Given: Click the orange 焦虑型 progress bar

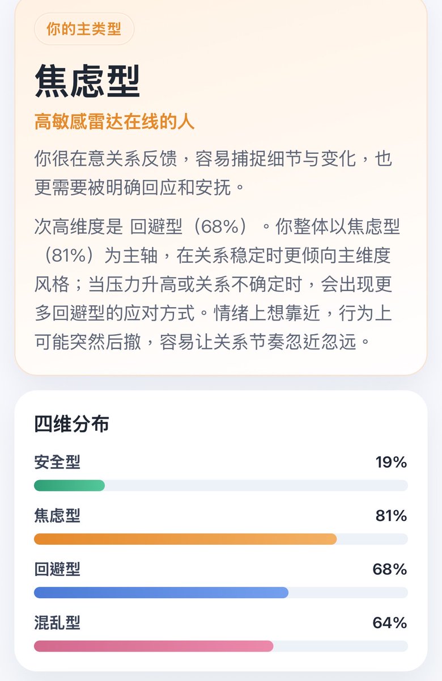Looking at the screenshot, I should [x=185, y=539].
